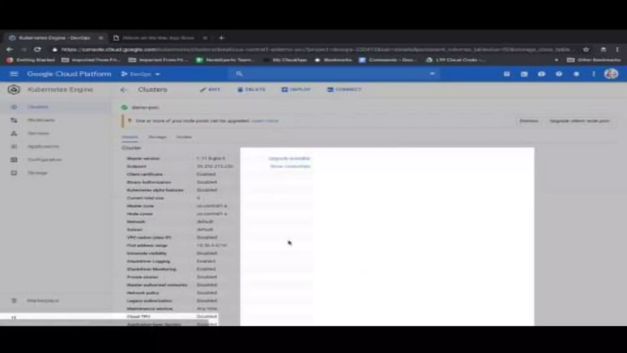
Task: Open the three-dot settings menu in the blue header
Action: coord(594,74)
